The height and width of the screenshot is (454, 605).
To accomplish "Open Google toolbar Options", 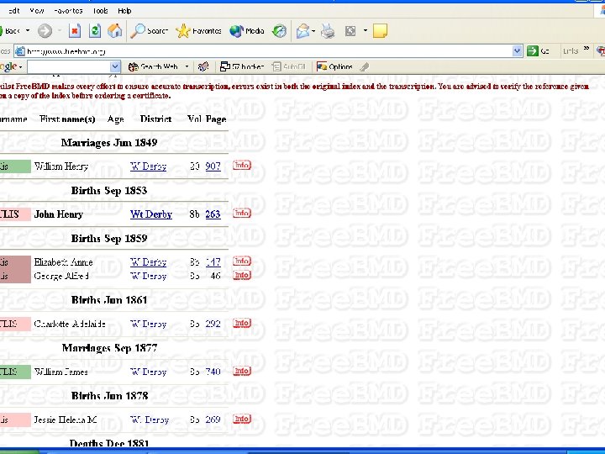I will point(334,66).
